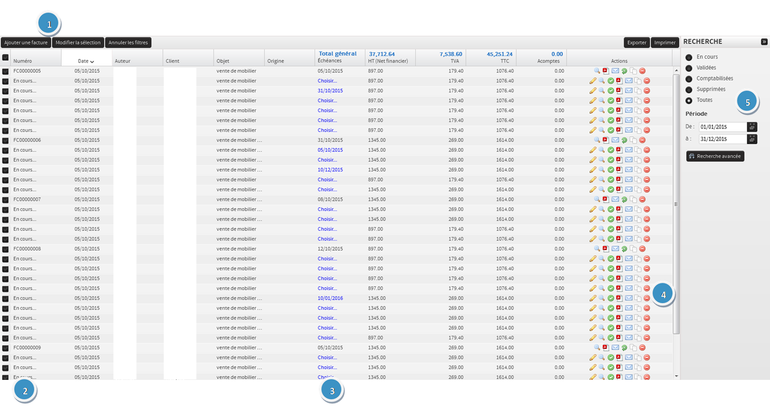Uncheck the checkbox for invoice FC00000005
The image size is (770, 413).
[x=5, y=71]
